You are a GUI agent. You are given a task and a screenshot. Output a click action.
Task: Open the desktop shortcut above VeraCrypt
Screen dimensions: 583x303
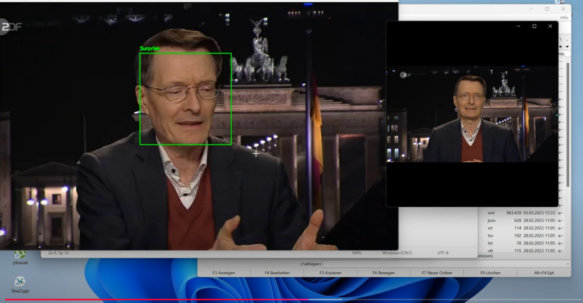pyautogui.click(x=20, y=257)
